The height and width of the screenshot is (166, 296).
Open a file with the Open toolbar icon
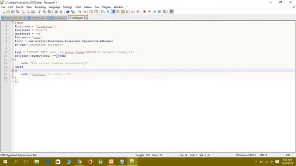tap(8, 12)
